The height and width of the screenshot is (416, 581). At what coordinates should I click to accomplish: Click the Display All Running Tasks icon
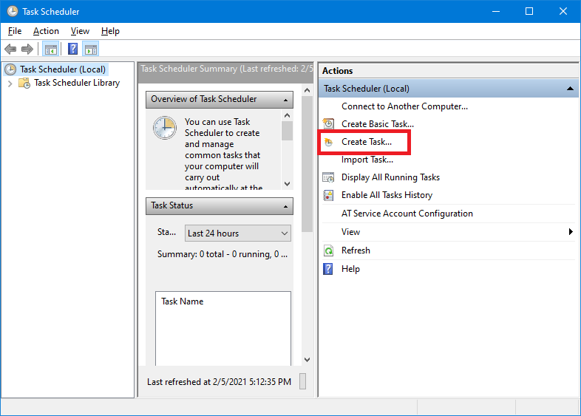click(x=328, y=177)
